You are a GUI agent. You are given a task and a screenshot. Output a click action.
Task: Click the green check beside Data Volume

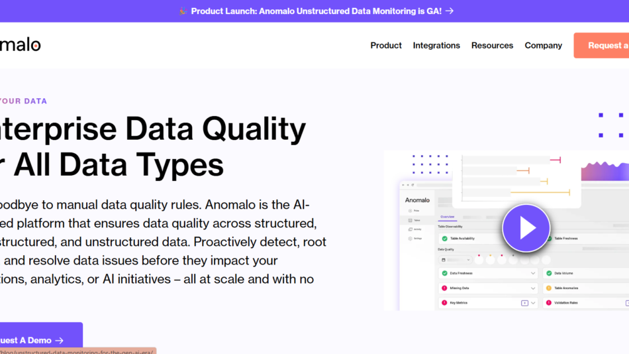point(549,273)
